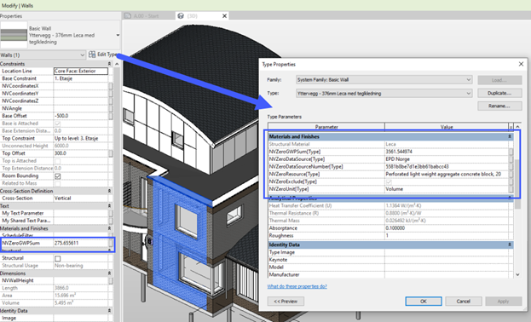Viewport: 531px width, 322px height.
Task: Click the associate button beside NVCoordinatesY
Action: click(111, 94)
